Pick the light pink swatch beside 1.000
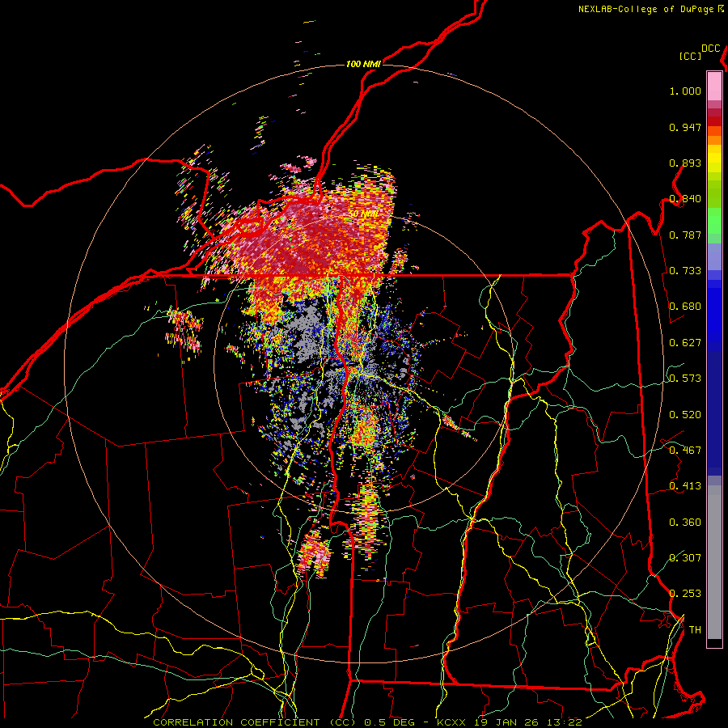728x728 pixels. pos(714,87)
